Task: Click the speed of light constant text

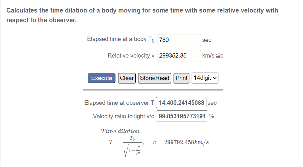Action: pos(181,143)
